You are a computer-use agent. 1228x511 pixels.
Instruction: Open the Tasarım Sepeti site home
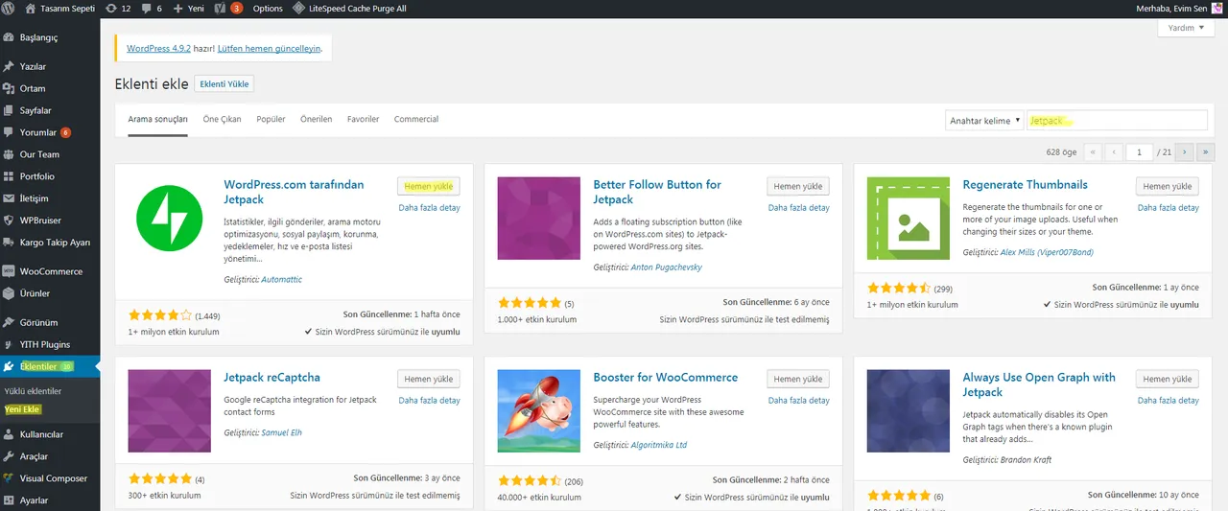pos(61,8)
